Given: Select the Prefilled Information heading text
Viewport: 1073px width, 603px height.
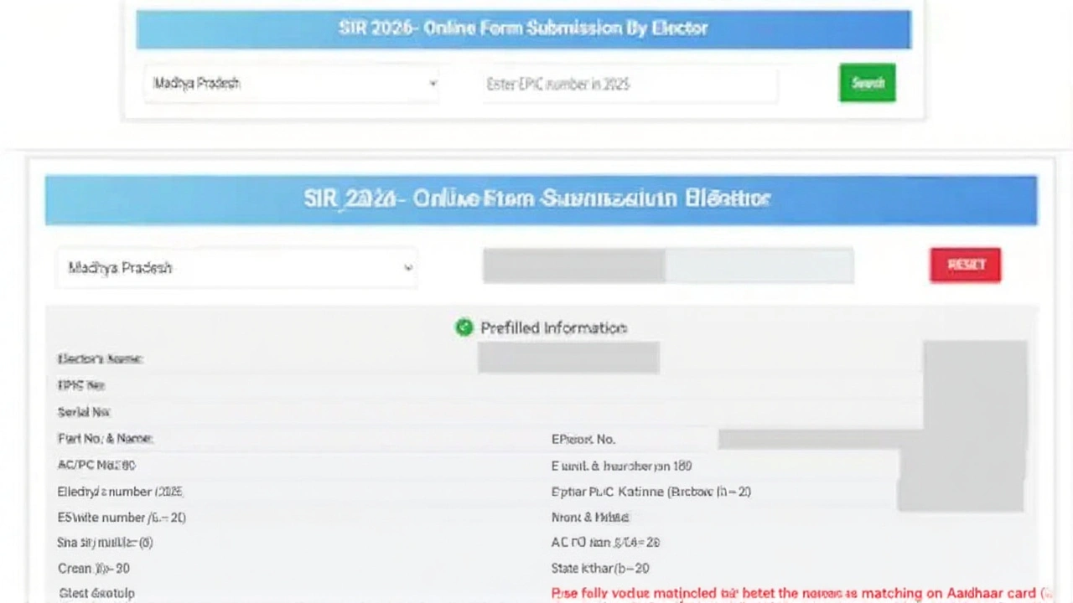Looking at the screenshot, I should pos(553,327).
